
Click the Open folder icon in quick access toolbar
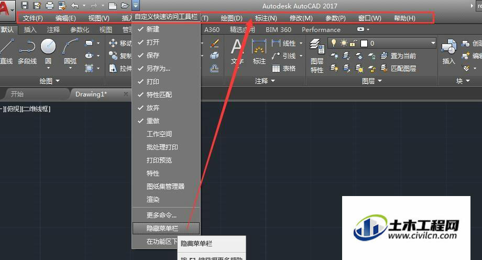125,5
